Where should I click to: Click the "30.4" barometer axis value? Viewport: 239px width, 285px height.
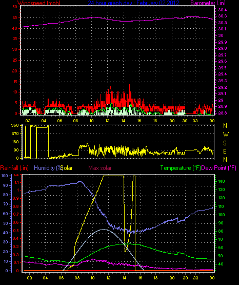pyautogui.click(x=222, y=10)
